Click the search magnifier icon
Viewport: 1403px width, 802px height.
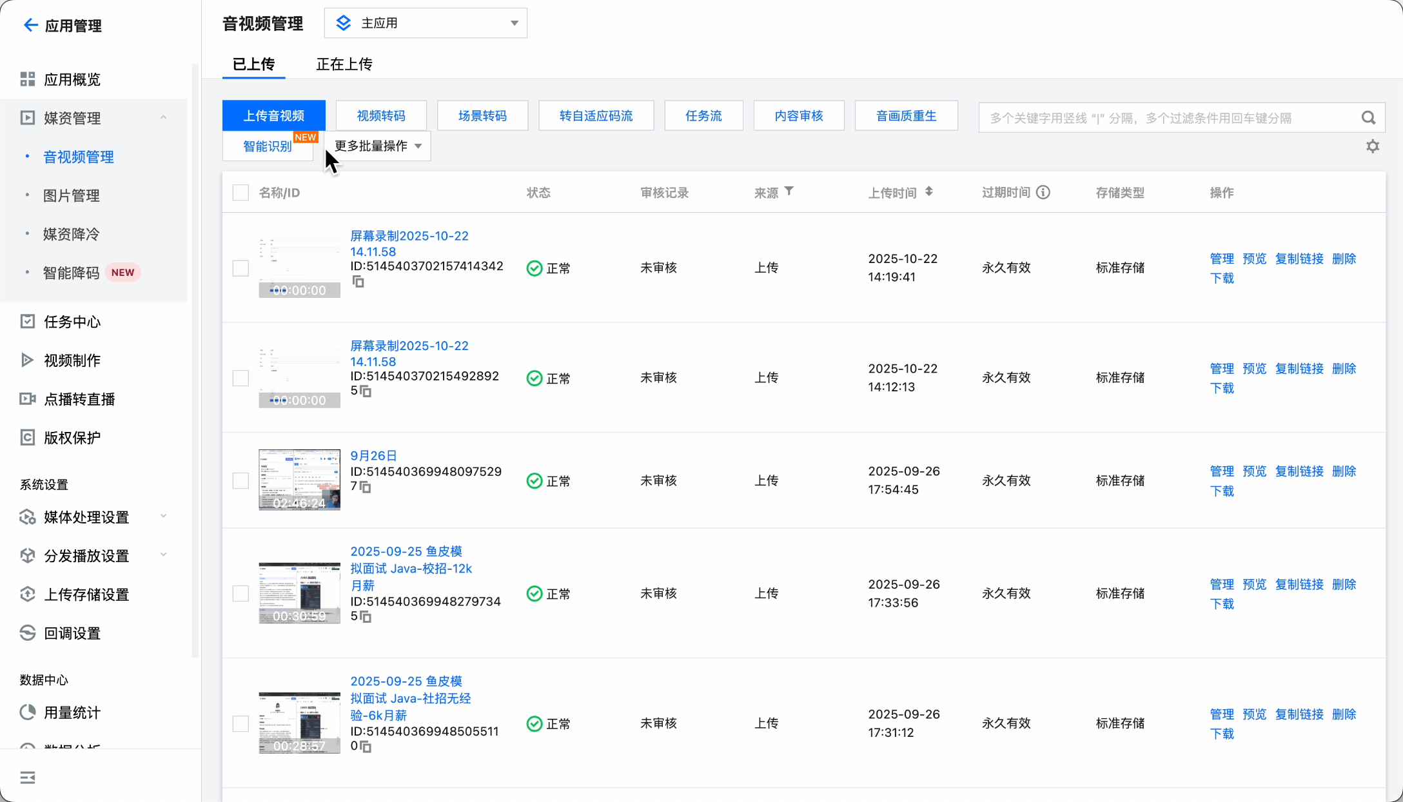1368,118
